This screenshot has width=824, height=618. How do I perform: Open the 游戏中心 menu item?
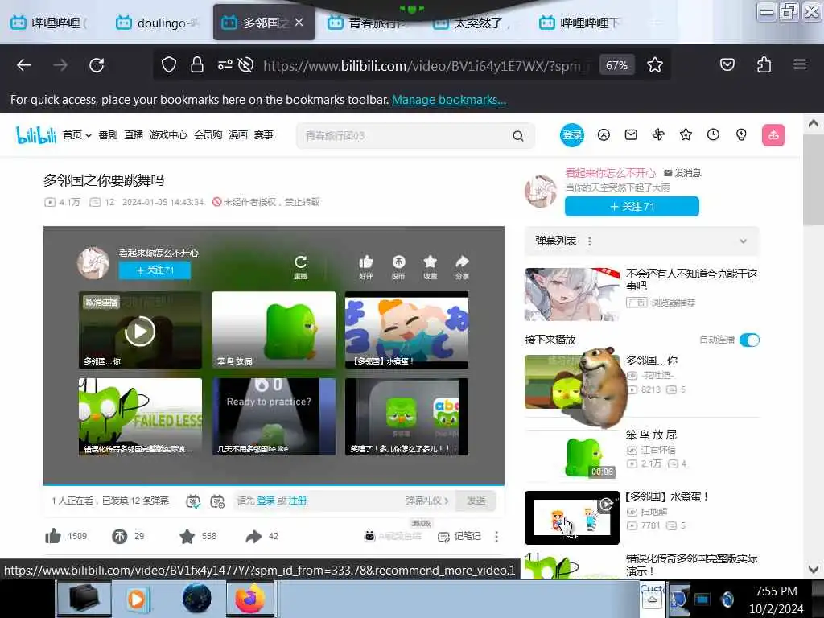168,135
